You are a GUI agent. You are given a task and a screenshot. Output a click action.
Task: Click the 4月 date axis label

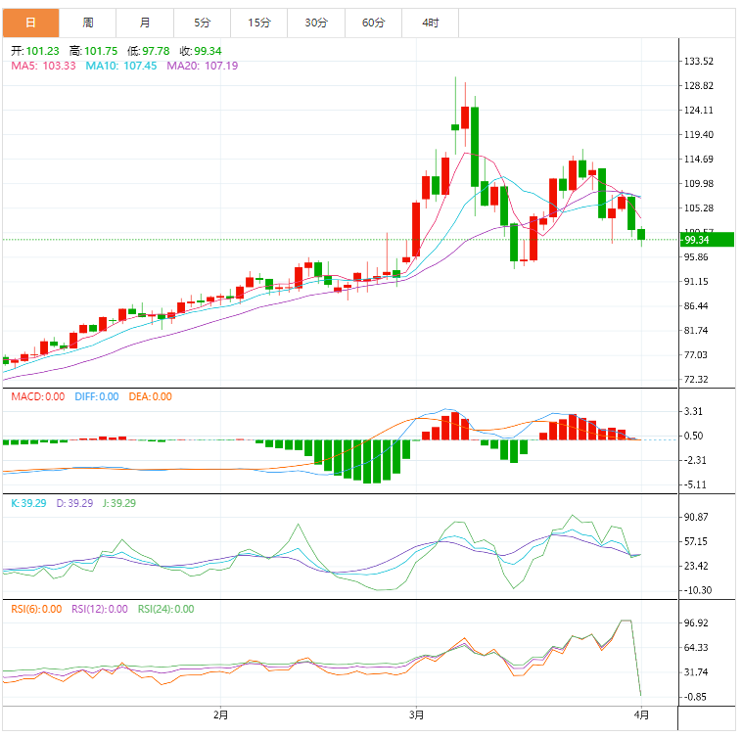click(x=641, y=714)
